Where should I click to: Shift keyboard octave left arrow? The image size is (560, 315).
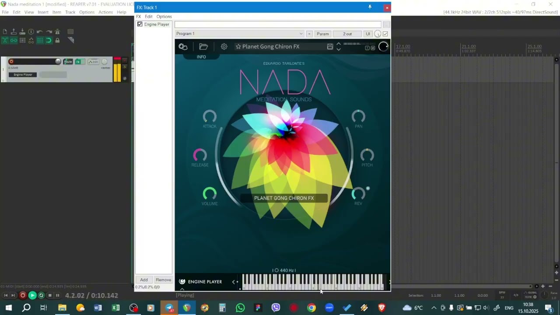[x=233, y=282]
